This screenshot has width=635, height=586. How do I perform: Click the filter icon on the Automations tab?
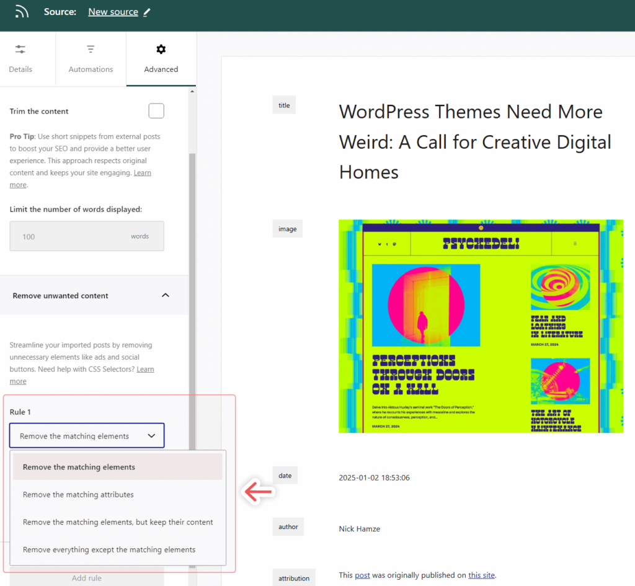[91, 49]
